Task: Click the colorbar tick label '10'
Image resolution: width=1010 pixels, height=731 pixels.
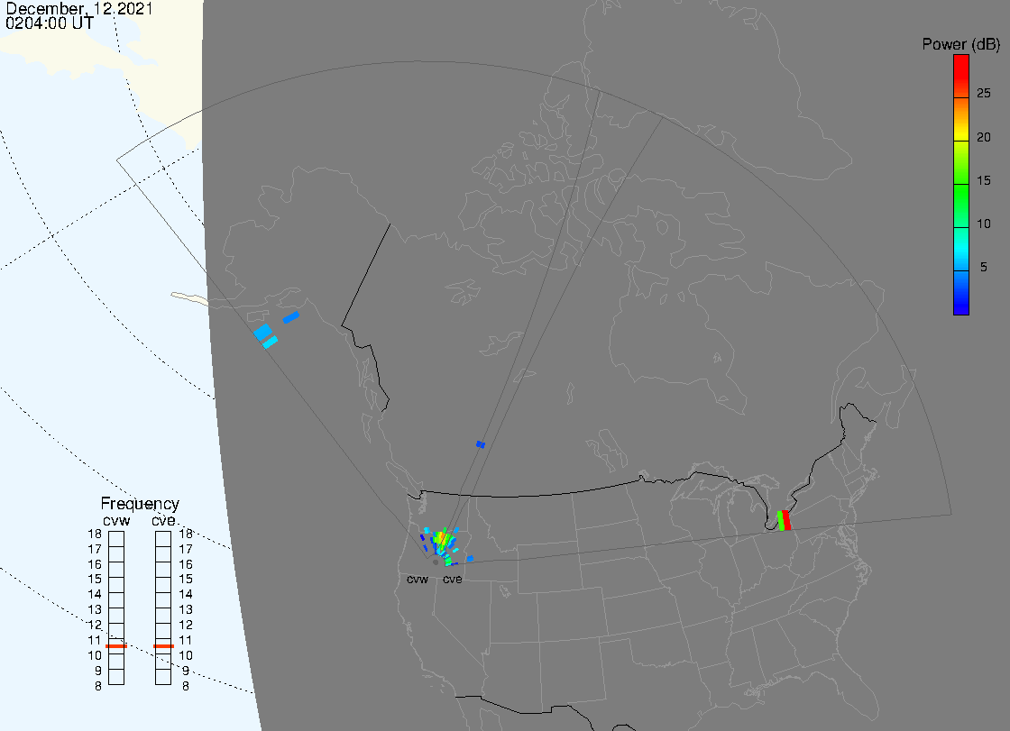Action: [x=983, y=224]
